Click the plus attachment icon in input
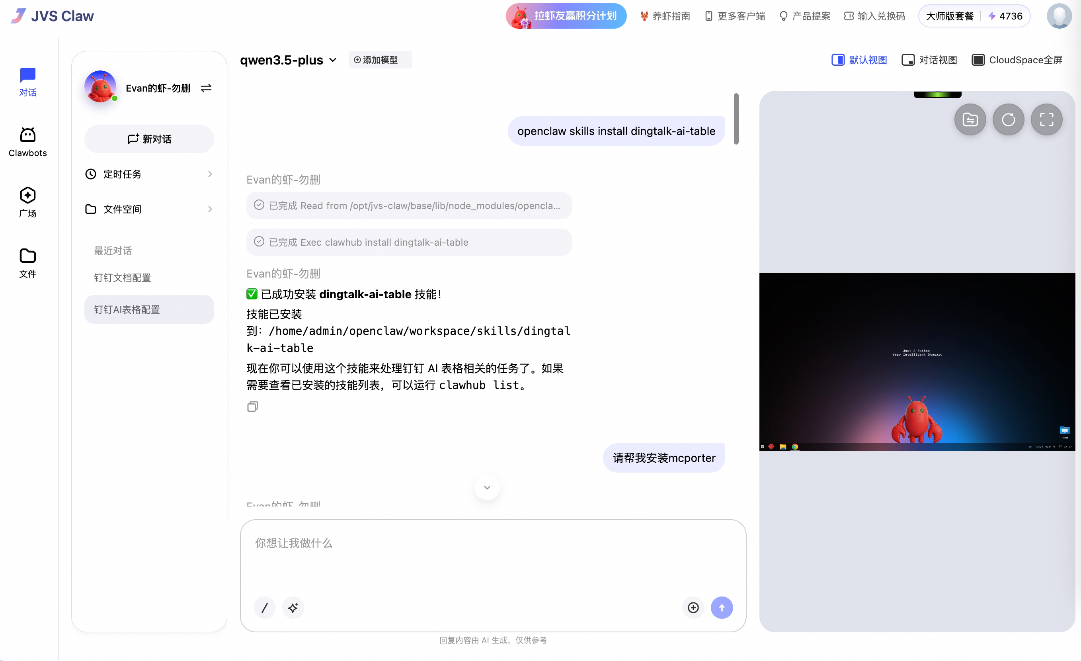1081x661 pixels. [x=693, y=608]
